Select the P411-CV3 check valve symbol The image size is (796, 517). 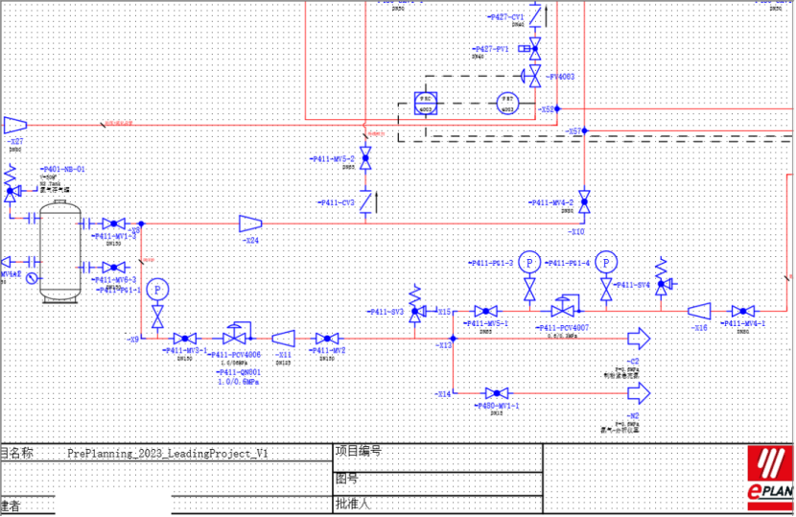point(365,202)
